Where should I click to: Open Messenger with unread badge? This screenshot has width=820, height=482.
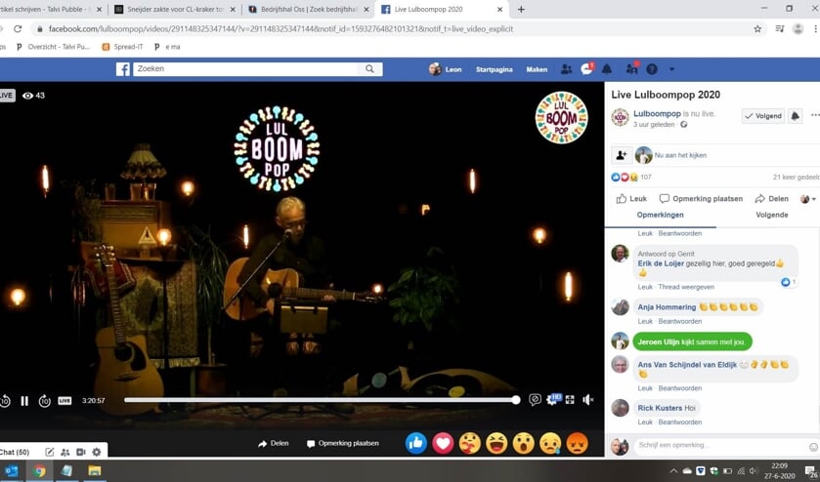(x=586, y=68)
